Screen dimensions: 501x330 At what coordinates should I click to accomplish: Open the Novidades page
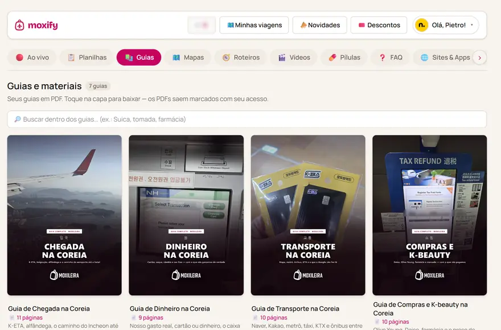(319, 25)
